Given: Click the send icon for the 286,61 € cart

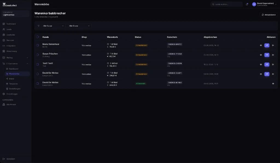Looking at the screenshot, I should coord(267,74).
